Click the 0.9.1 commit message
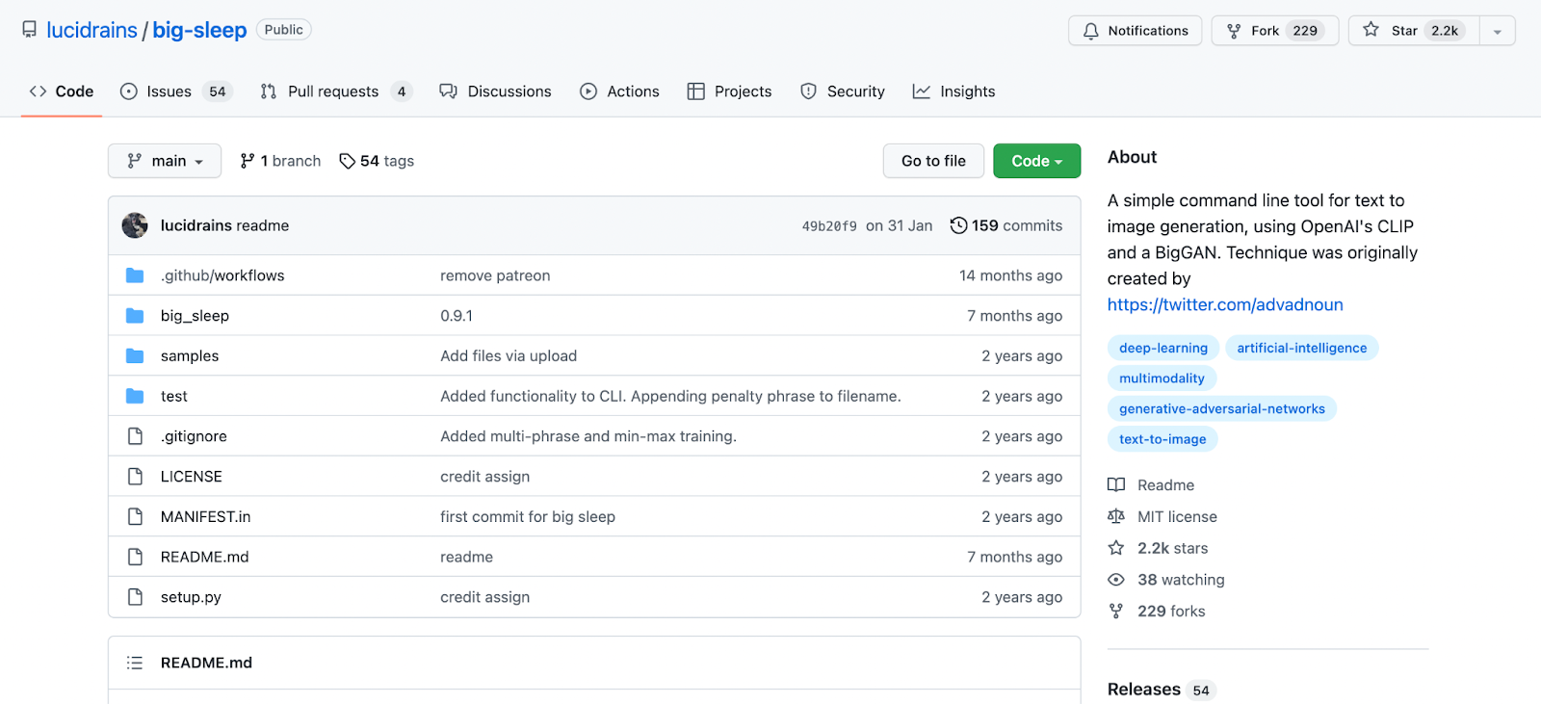 pyautogui.click(x=457, y=316)
